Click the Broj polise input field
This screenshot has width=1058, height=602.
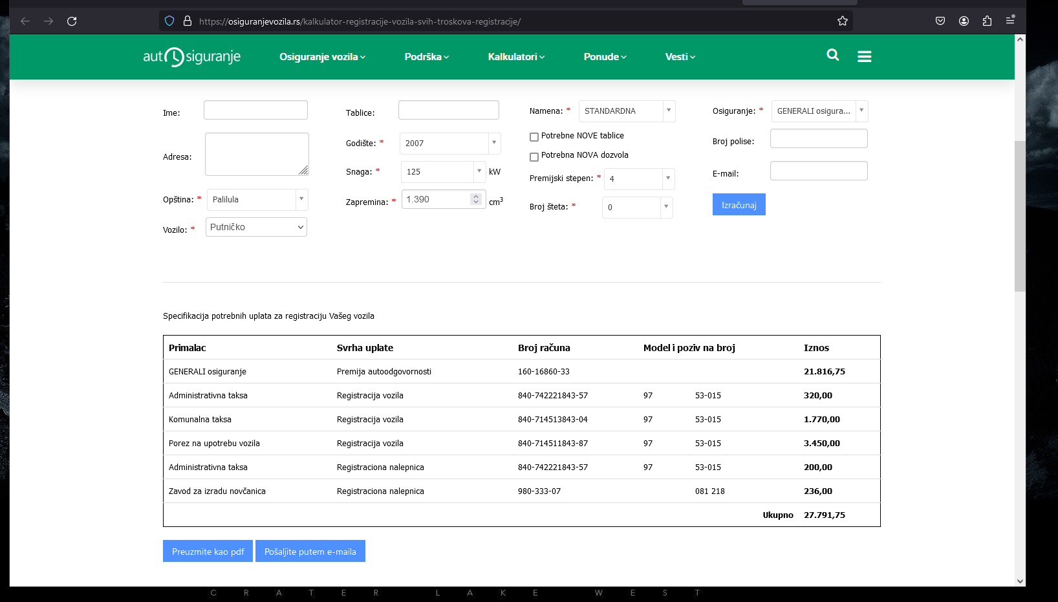click(819, 138)
